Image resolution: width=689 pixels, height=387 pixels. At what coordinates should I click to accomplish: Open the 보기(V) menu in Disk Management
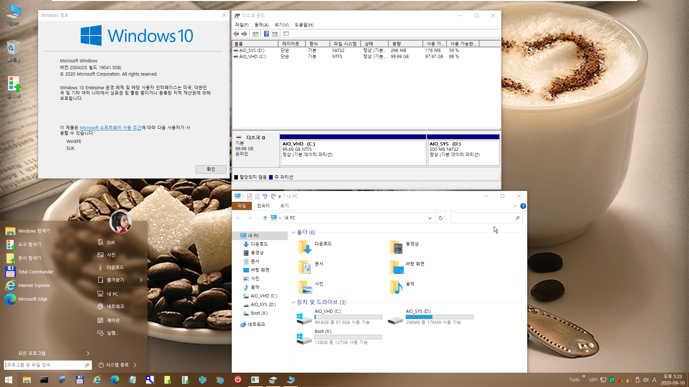(x=282, y=25)
